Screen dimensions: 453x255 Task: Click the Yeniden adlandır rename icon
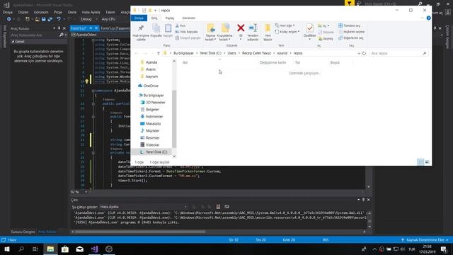pos(253,33)
